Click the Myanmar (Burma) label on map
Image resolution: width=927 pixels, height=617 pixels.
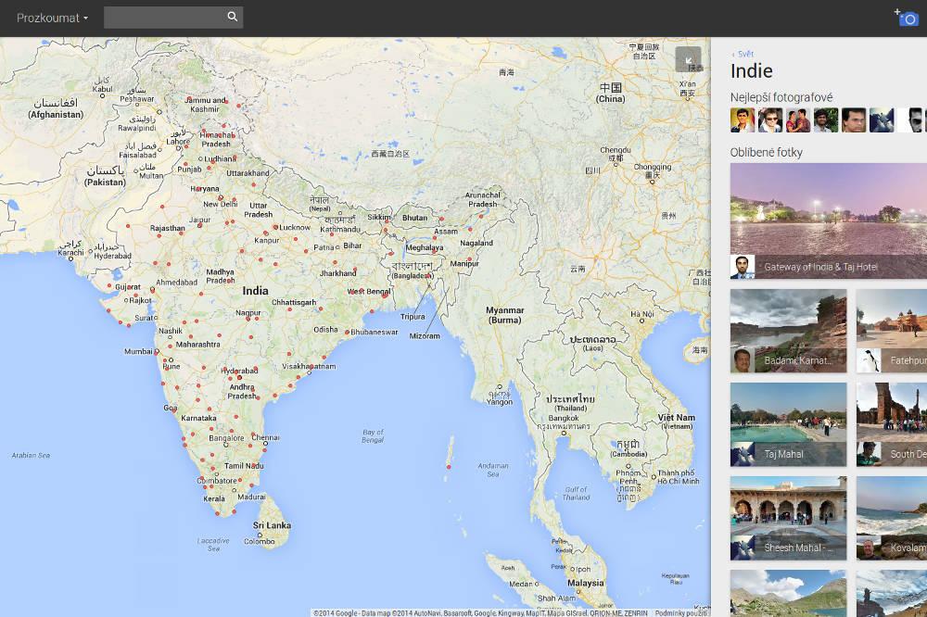(504, 315)
